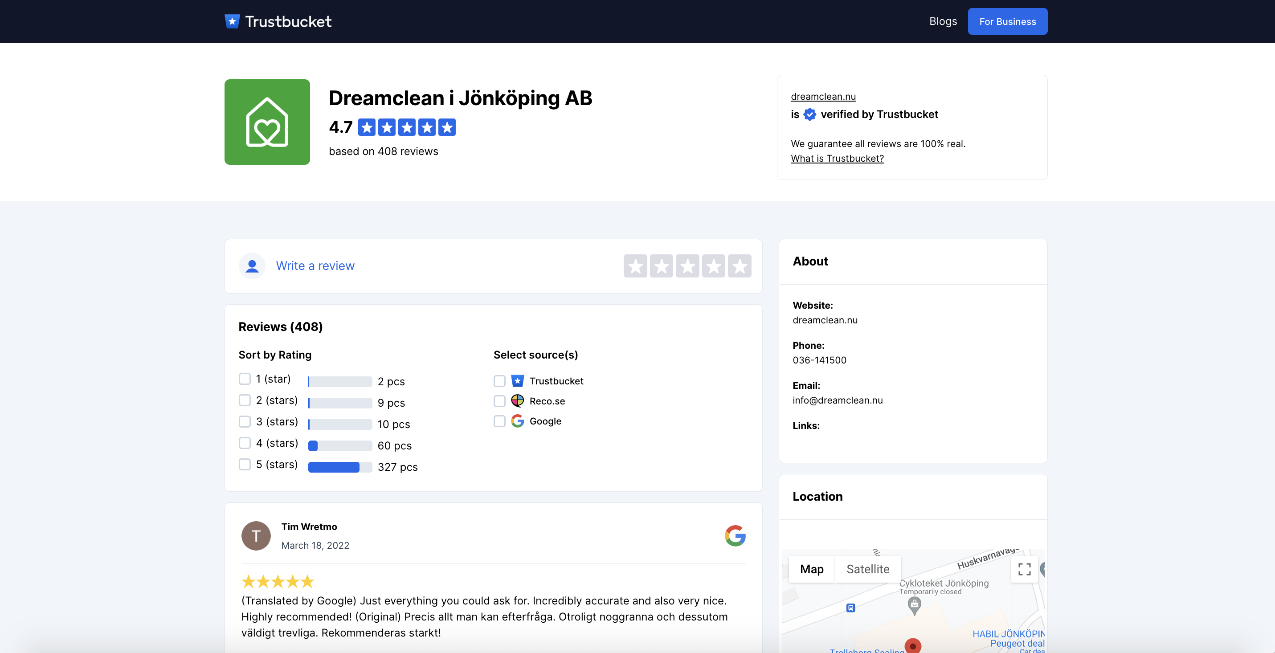This screenshot has width=1275, height=653.
Task: Rate four stars in the review box
Action: [x=714, y=266]
